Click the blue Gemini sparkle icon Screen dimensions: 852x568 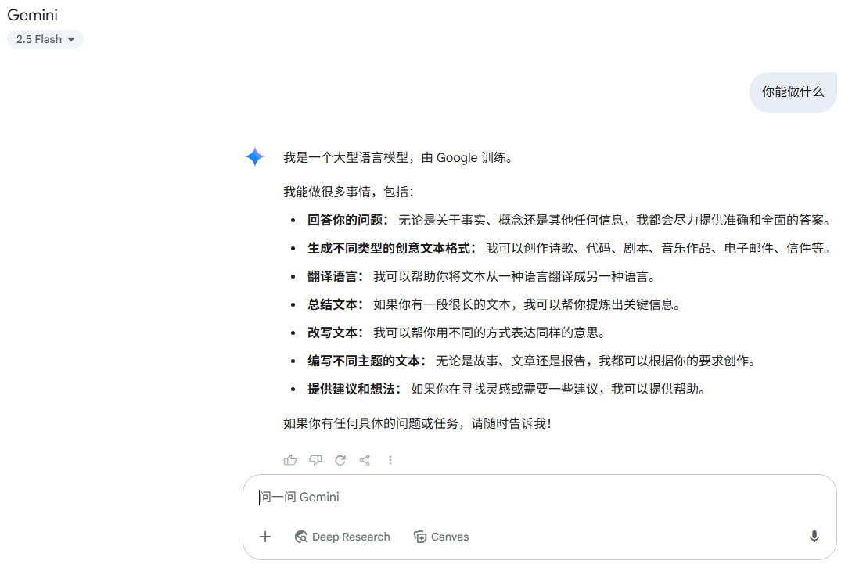(x=255, y=156)
